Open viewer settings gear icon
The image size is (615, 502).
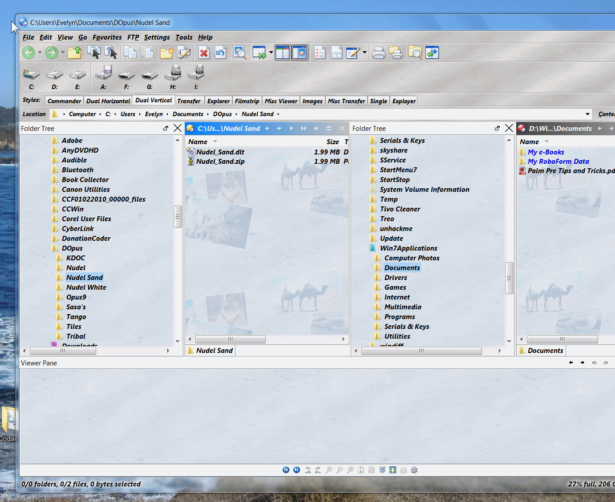414,470
